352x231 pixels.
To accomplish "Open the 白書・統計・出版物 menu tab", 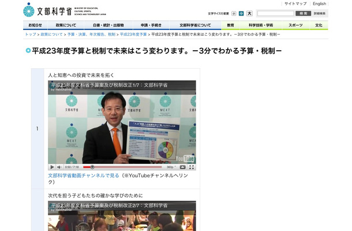I will 108,25.
